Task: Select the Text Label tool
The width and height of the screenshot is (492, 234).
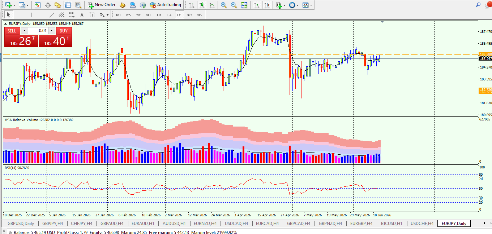Action: point(92,15)
